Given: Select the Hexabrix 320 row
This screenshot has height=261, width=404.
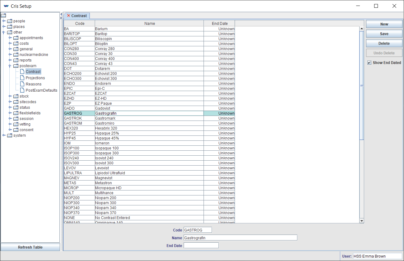Looking at the screenshot, I should [149, 128].
